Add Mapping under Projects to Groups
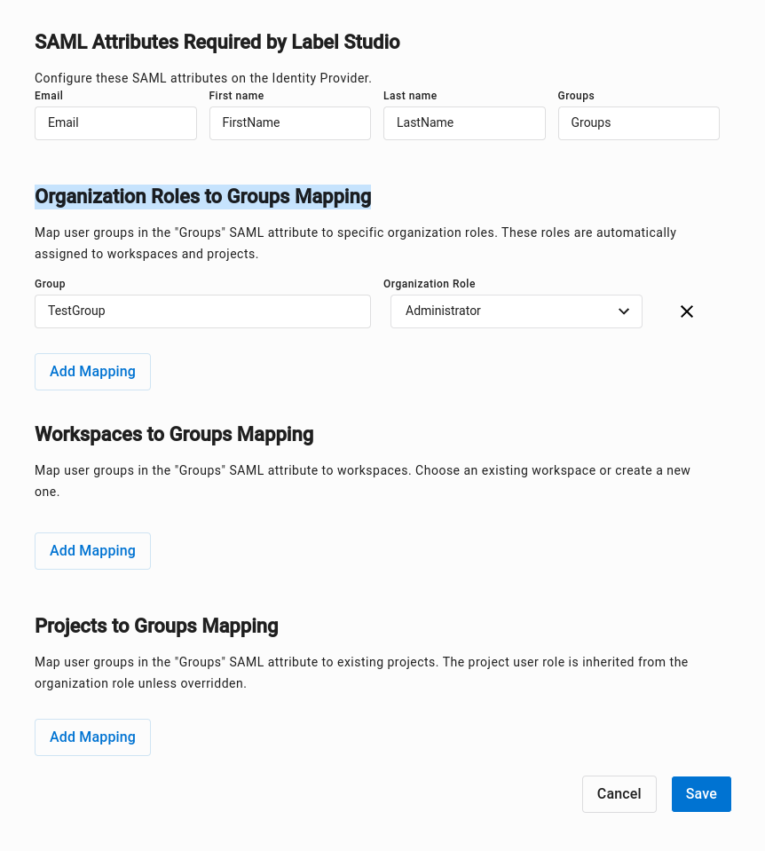 click(92, 737)
